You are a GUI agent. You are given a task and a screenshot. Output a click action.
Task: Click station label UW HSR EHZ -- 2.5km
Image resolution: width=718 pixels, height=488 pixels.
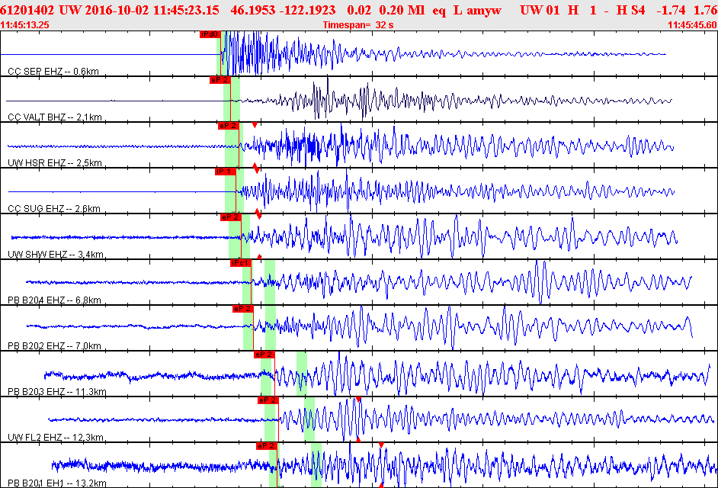coord(54,163)
